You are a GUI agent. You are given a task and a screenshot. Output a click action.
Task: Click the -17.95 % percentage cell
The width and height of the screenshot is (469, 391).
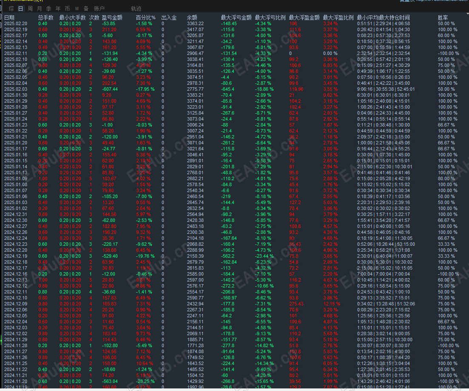coord(145,89)
